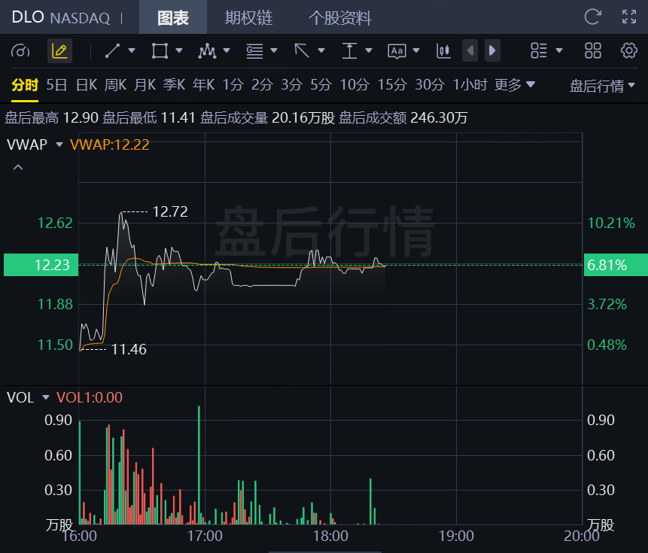
Task: Enter fullscreen with the expand icon
Action: pyautogui.click(x=629, y=17)
